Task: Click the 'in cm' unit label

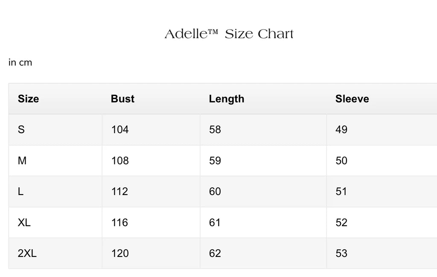Action: coord(20,63)
